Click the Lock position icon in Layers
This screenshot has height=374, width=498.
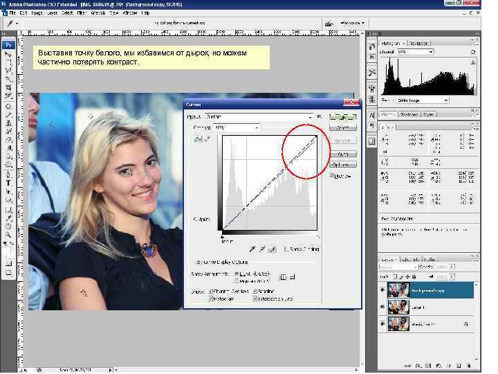(x=408, y=276)
